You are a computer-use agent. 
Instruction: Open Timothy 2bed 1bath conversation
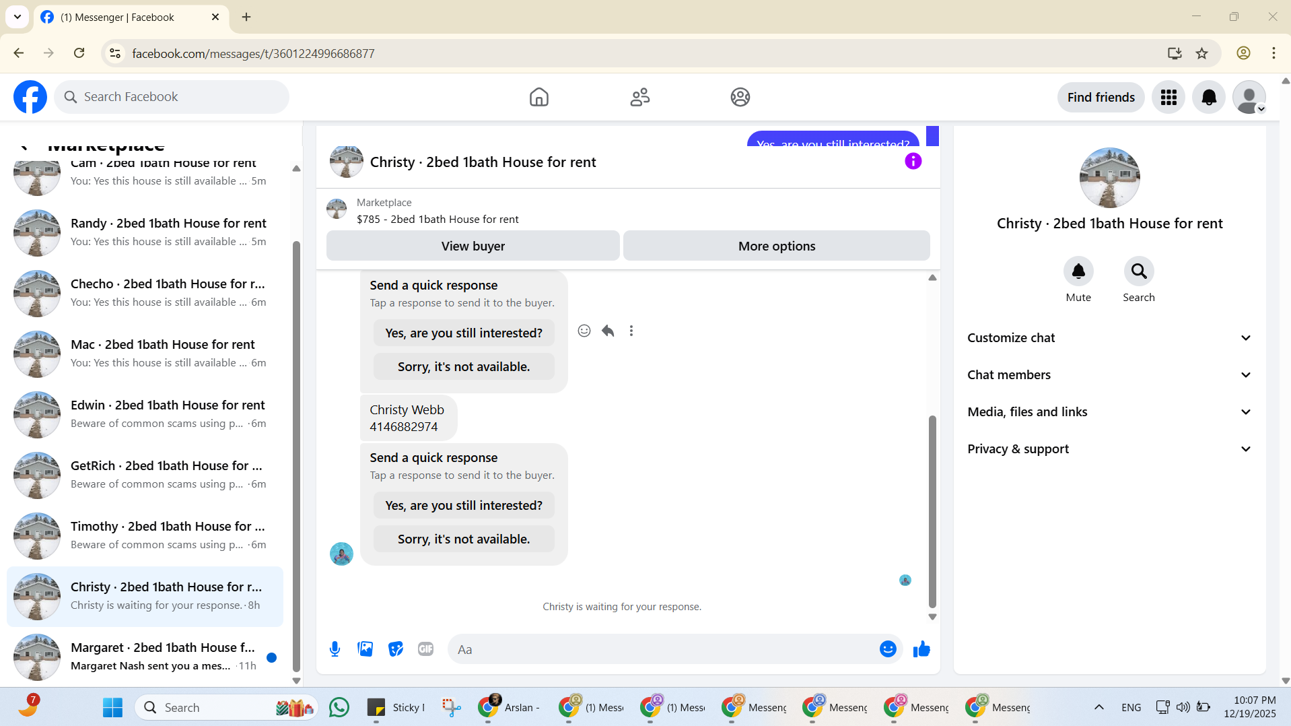point(145,535)
